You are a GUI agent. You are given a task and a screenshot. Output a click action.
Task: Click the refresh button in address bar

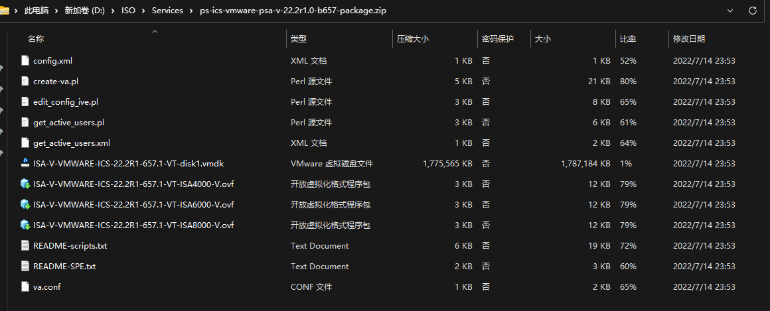point(752,11)
